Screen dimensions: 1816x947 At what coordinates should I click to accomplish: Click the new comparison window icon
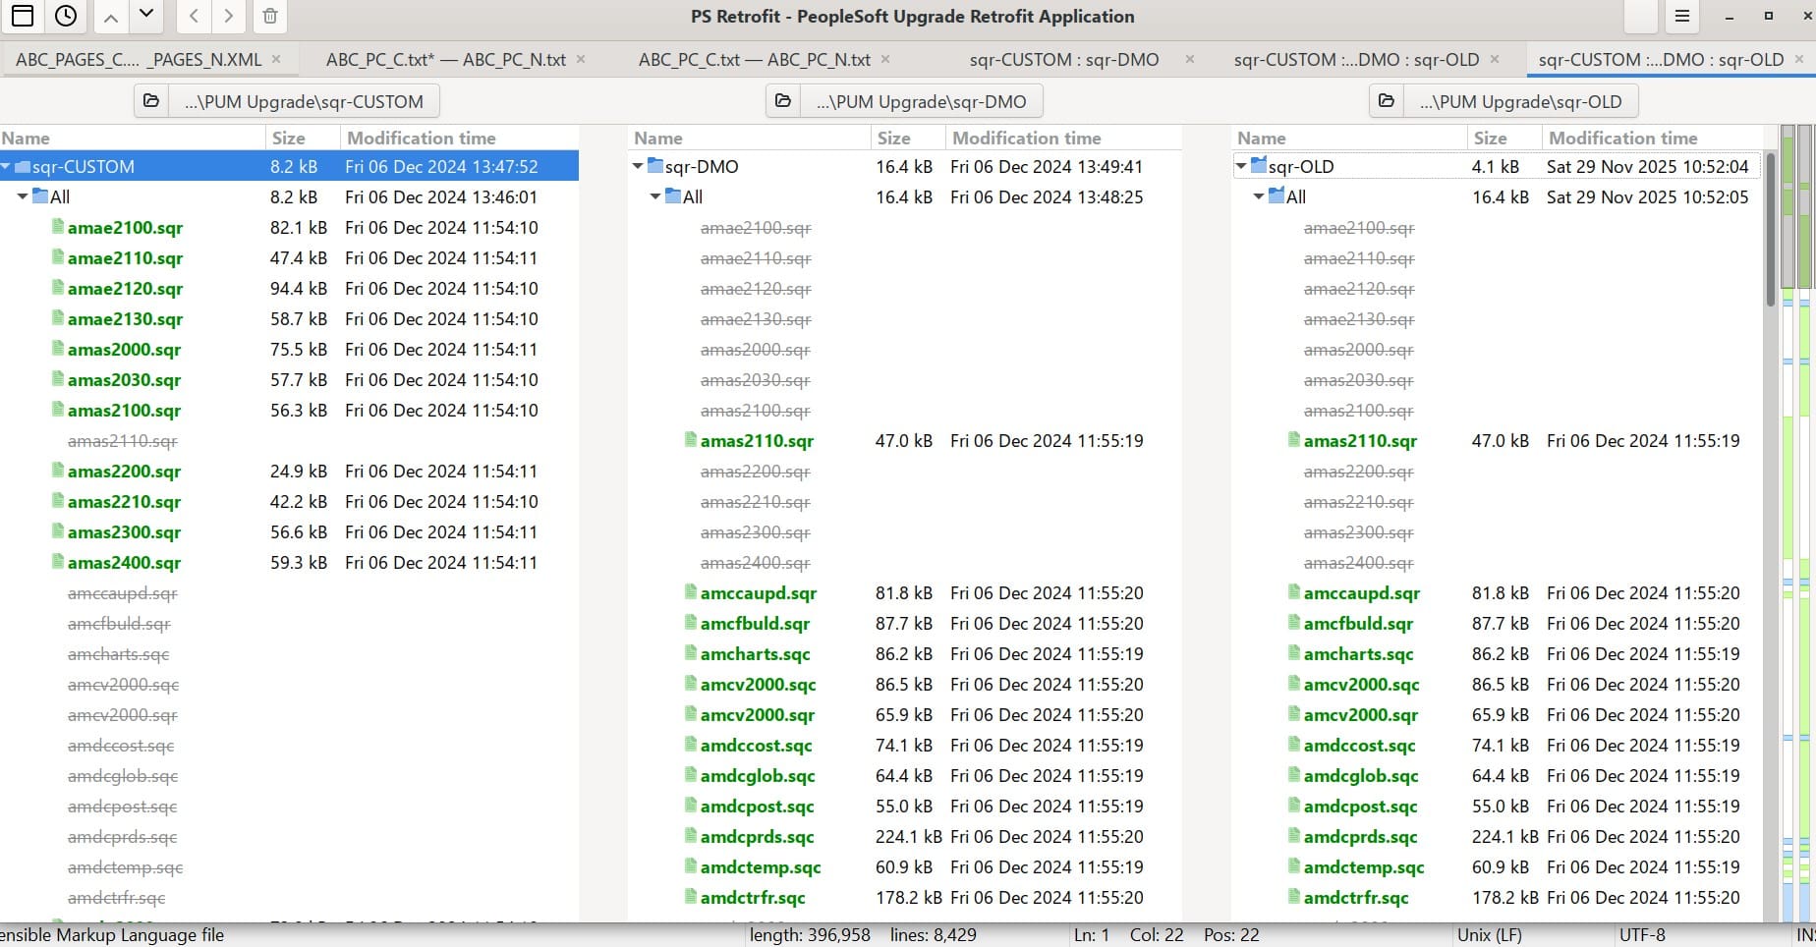(x=22, y=16)
